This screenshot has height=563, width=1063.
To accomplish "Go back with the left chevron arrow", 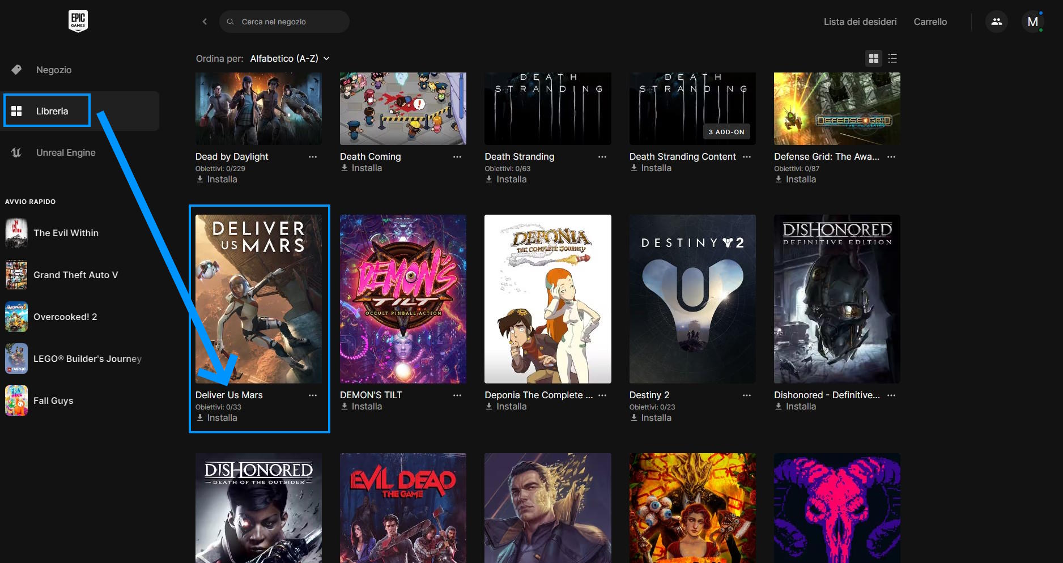I will [x=205, y=22].
